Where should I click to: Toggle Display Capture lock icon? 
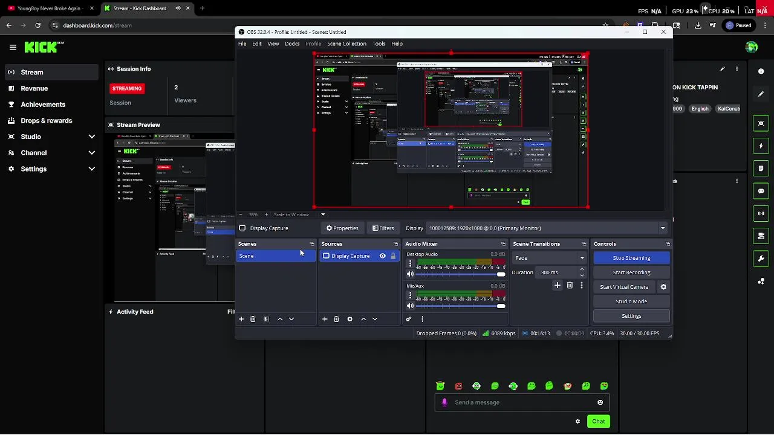[x=393, y=256]
